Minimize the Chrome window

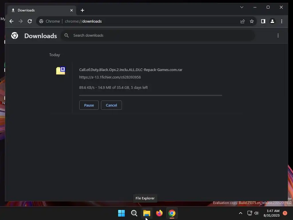[x=255, y=7]
